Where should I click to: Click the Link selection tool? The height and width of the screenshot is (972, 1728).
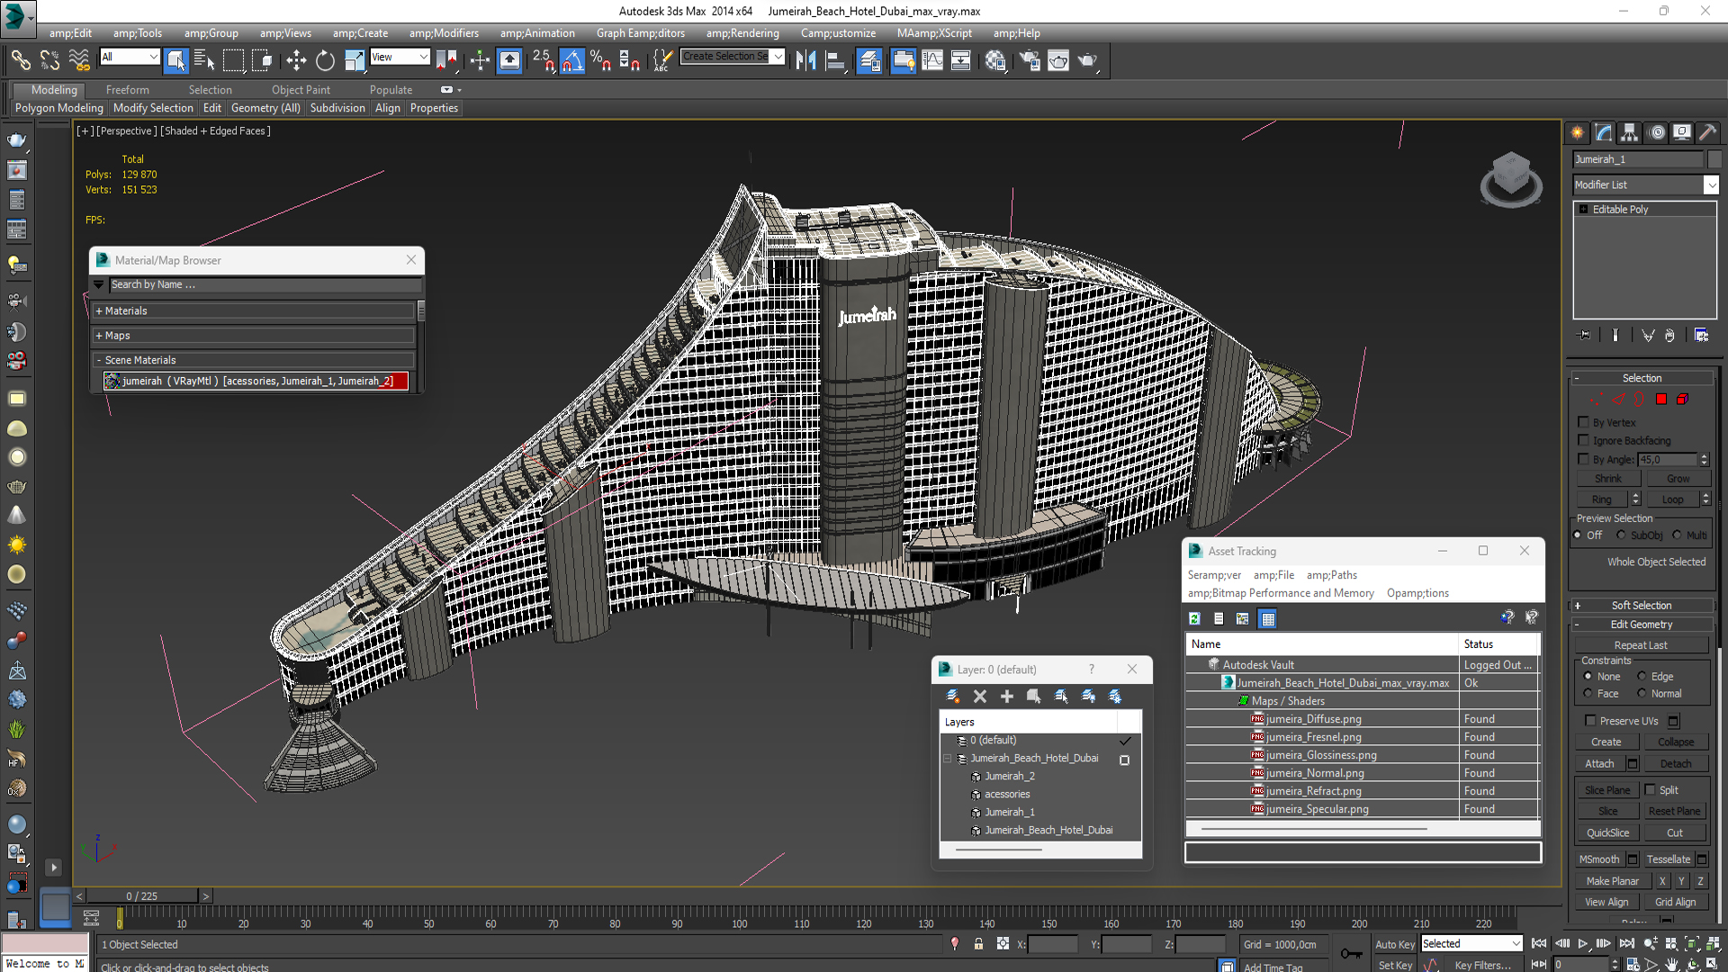point(20,60)
